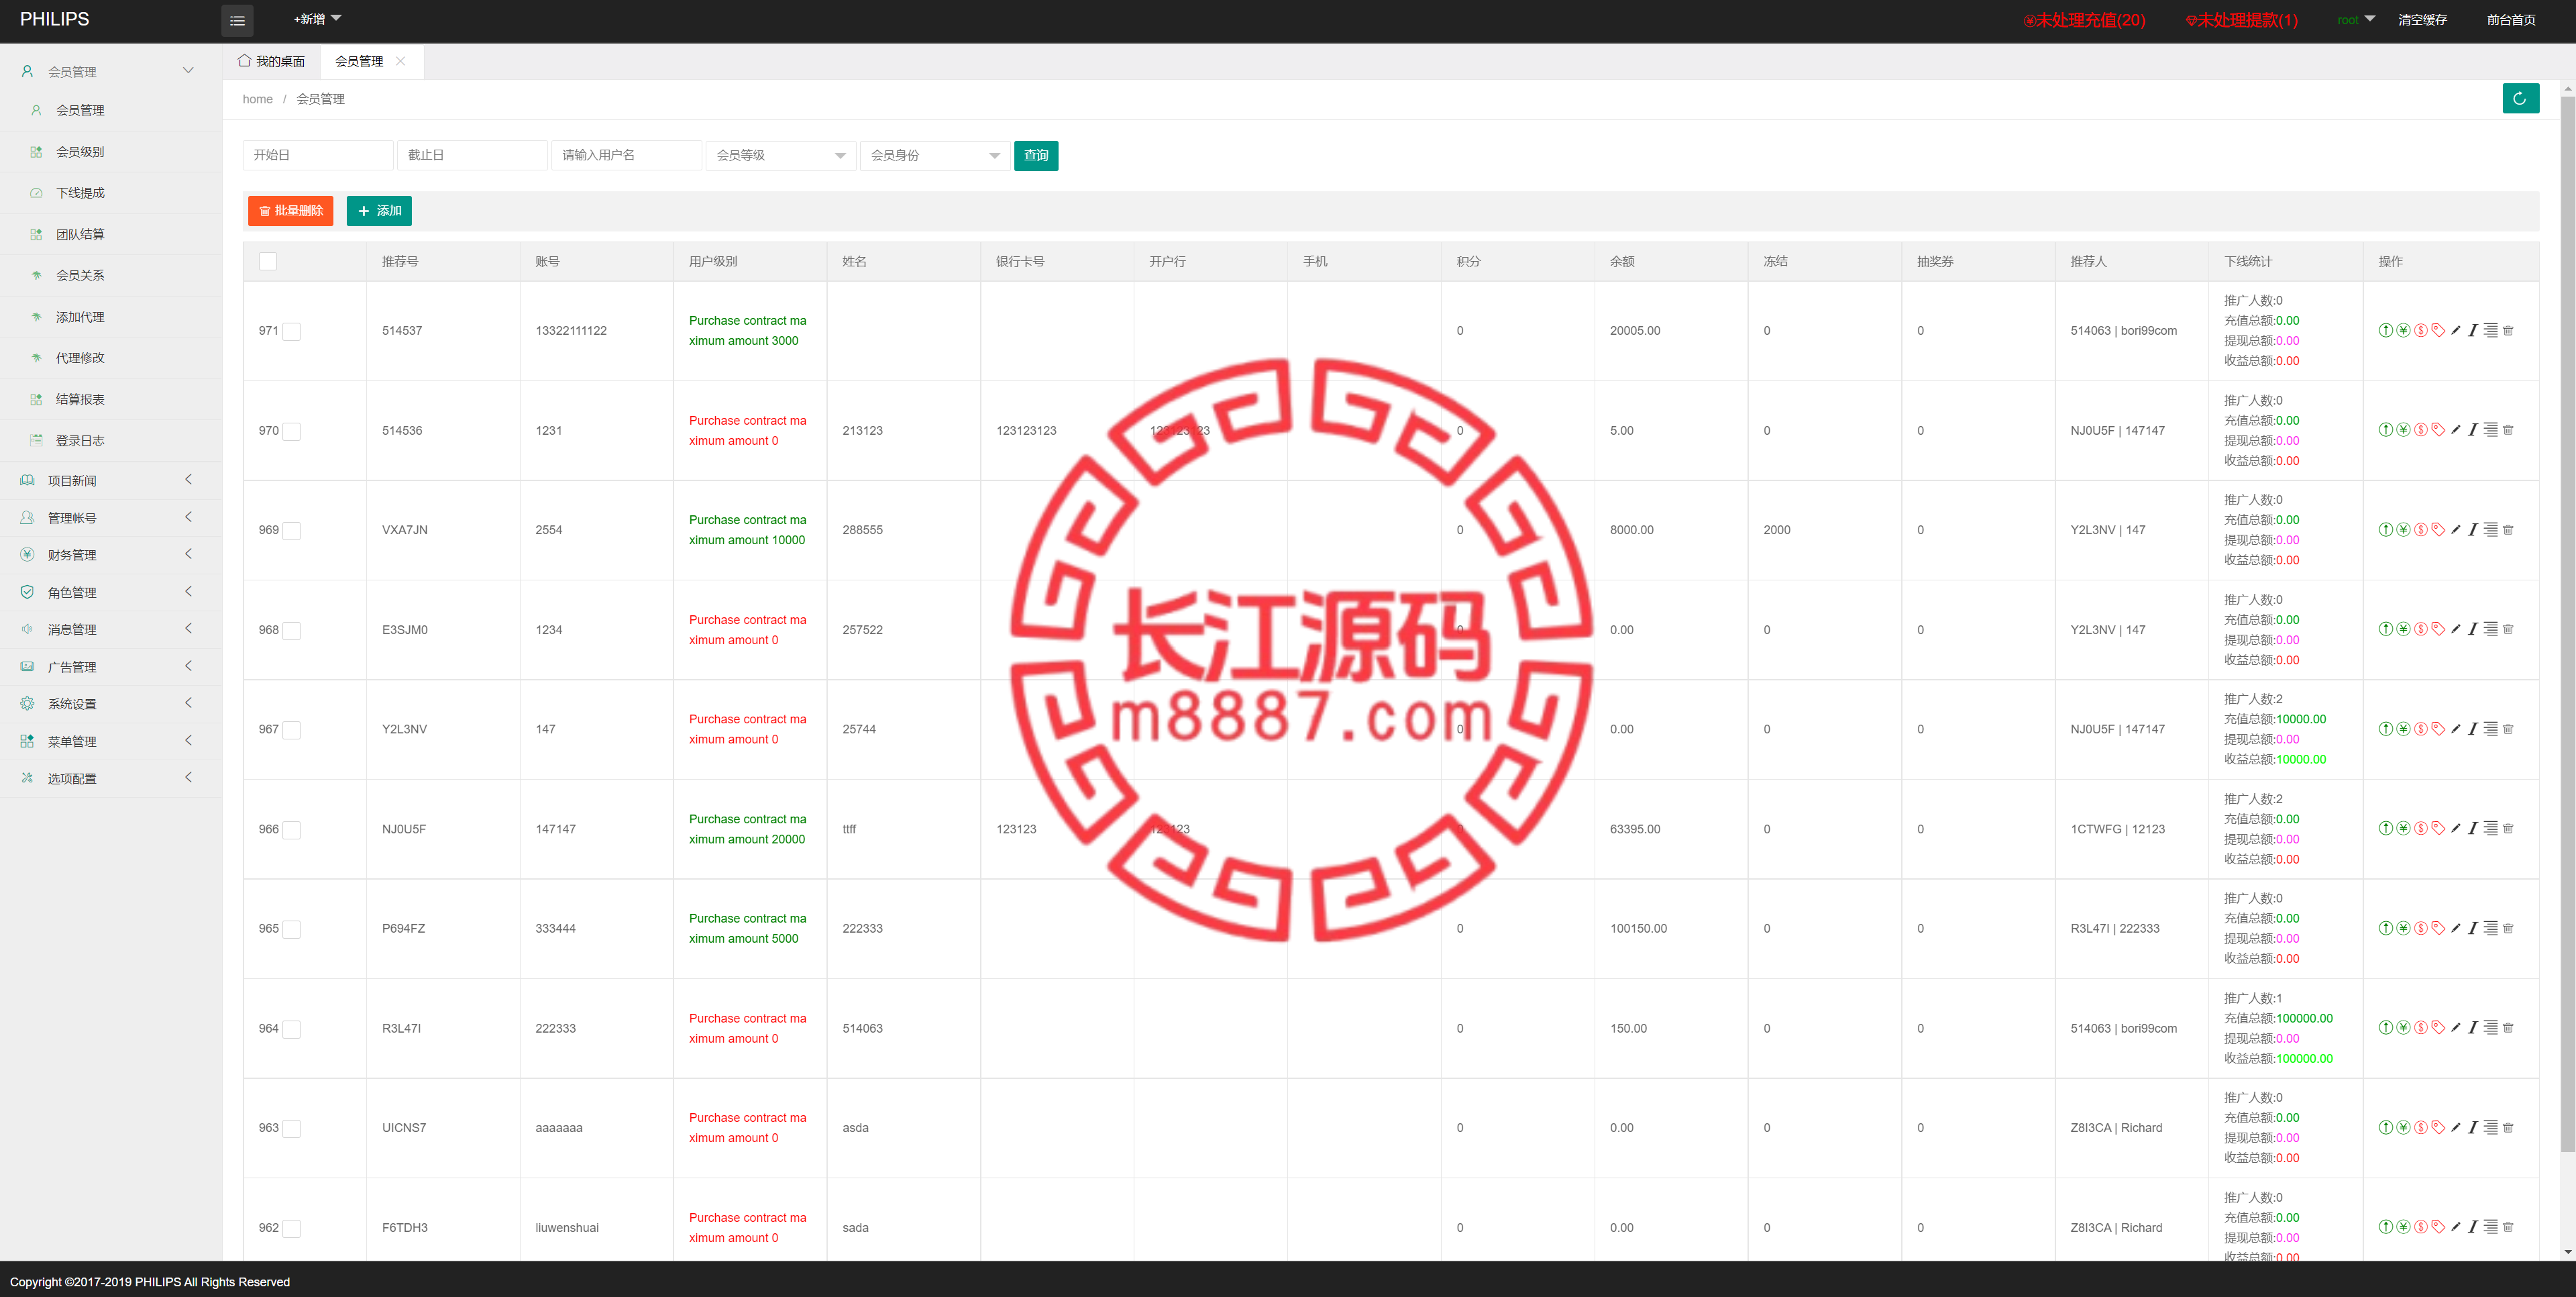Screen dimensions: 2576x1297
Task: Click the pencil edit icon in row 967
Action: point(2455,729)
